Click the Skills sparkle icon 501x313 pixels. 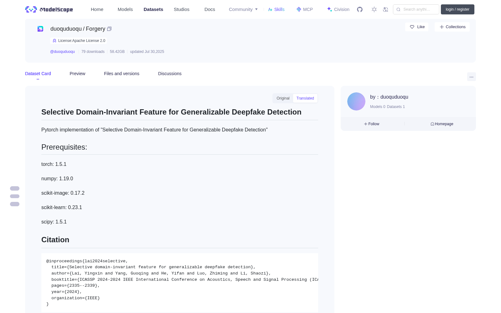[270, 9]
